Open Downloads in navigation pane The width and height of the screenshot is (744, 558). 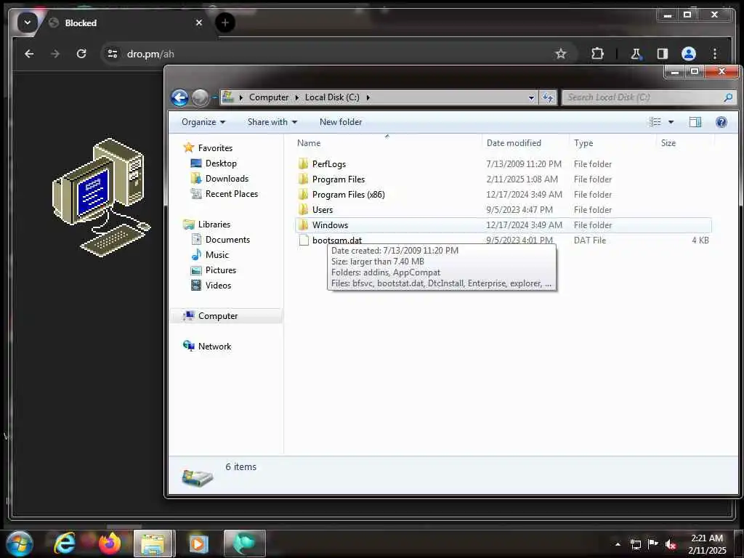227,179
